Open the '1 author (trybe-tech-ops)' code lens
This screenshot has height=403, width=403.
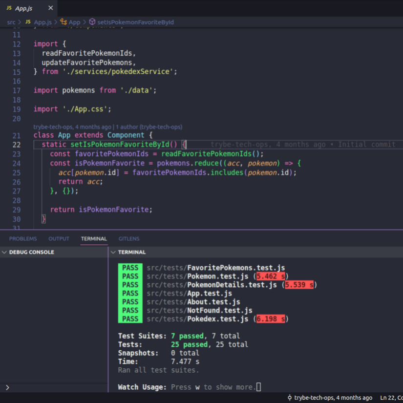pos(149,127)
